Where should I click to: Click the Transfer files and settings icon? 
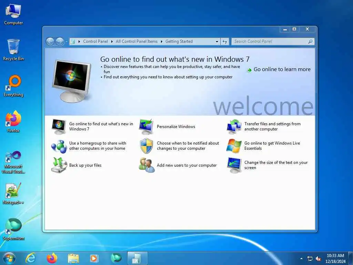(x=234, y=126)
